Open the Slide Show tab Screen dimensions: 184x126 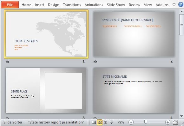116,5
